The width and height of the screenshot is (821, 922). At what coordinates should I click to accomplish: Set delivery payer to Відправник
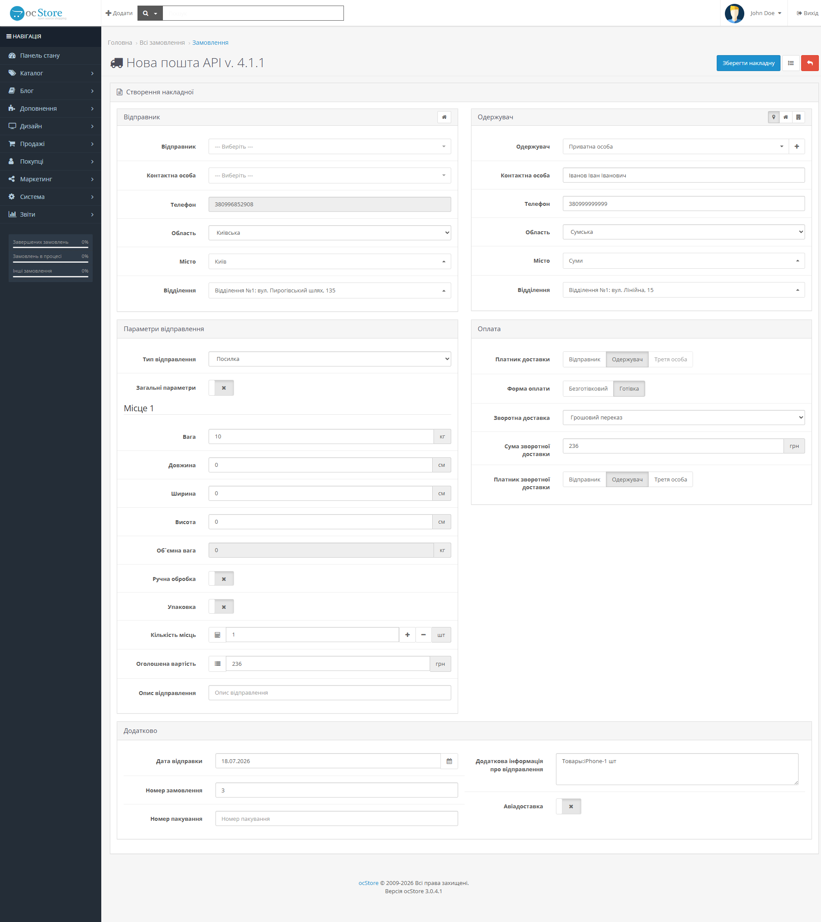[584, 360]
